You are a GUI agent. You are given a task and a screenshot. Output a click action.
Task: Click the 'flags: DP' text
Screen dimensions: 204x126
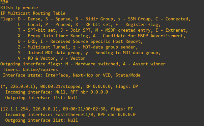(x=127, y=87)
